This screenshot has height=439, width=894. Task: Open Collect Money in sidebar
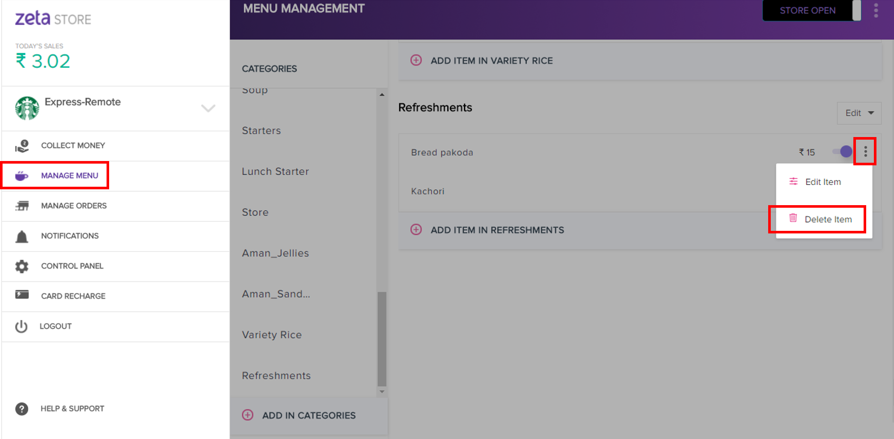(116, 146)
